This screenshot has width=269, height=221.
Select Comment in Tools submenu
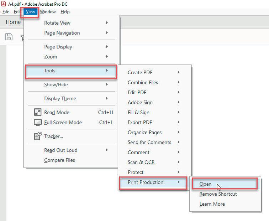[154, 152]
